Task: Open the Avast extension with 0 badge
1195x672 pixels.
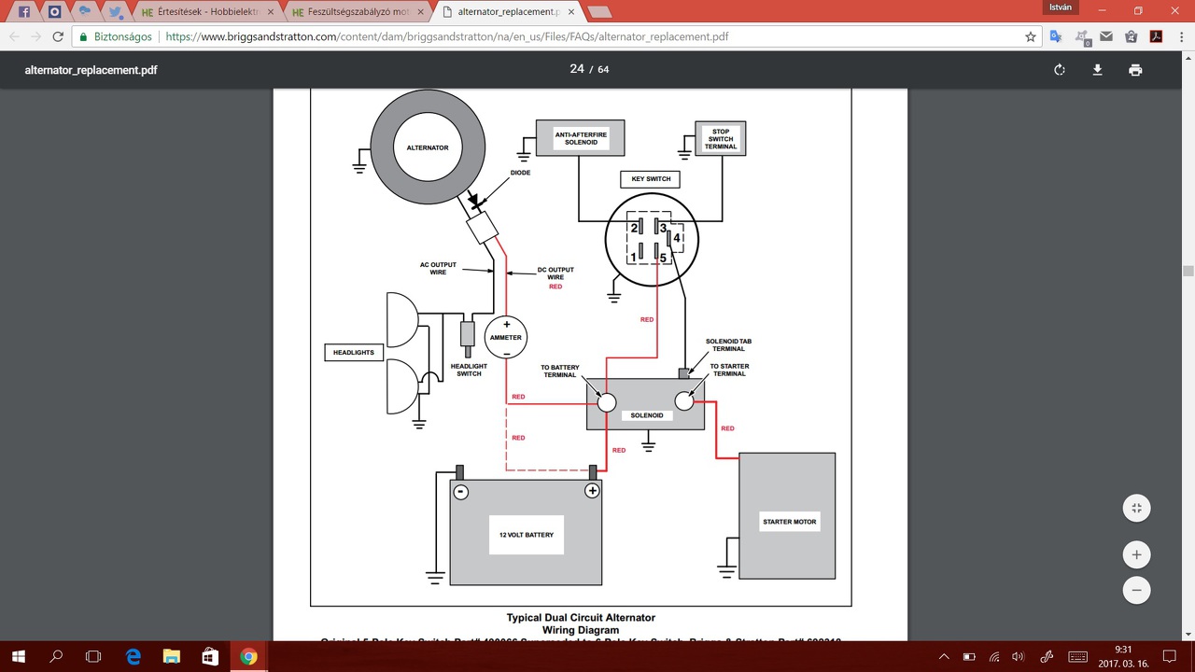Action: (x=1082, y=37)
